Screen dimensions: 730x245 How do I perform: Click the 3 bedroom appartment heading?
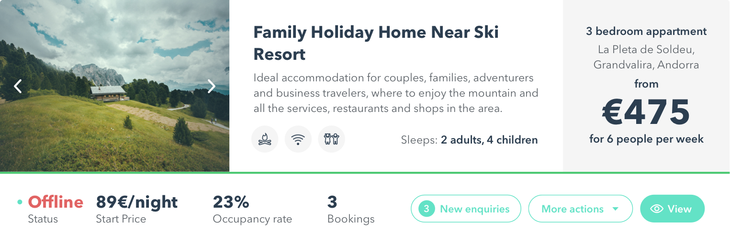tap(646, 32)
